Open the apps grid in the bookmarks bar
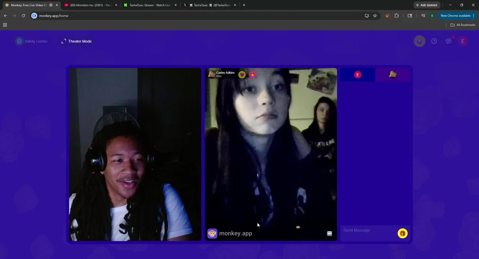Viewport: 479px width, 259px height. click(x=5, y=25)
